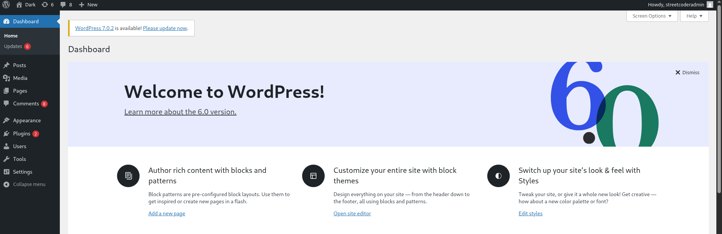722x234 pixels.
Task: Expand the Help panel
Action: [x=694, y=16]
